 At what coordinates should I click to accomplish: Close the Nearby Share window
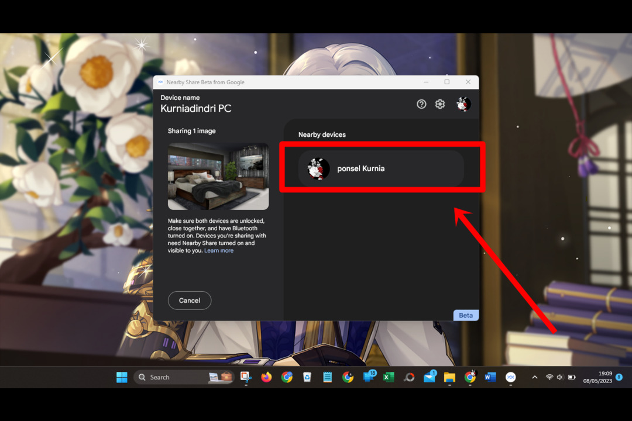click(468, 82)
